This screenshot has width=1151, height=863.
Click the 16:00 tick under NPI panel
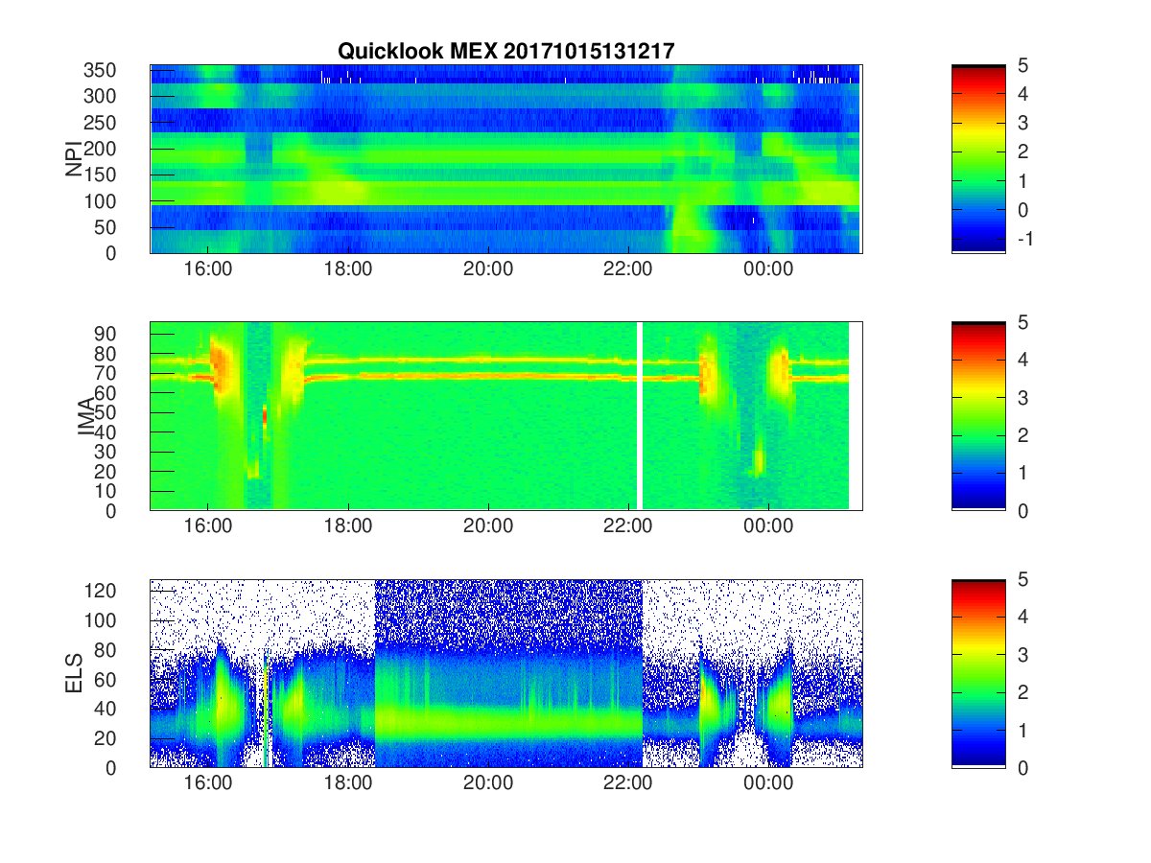(208, 270)
